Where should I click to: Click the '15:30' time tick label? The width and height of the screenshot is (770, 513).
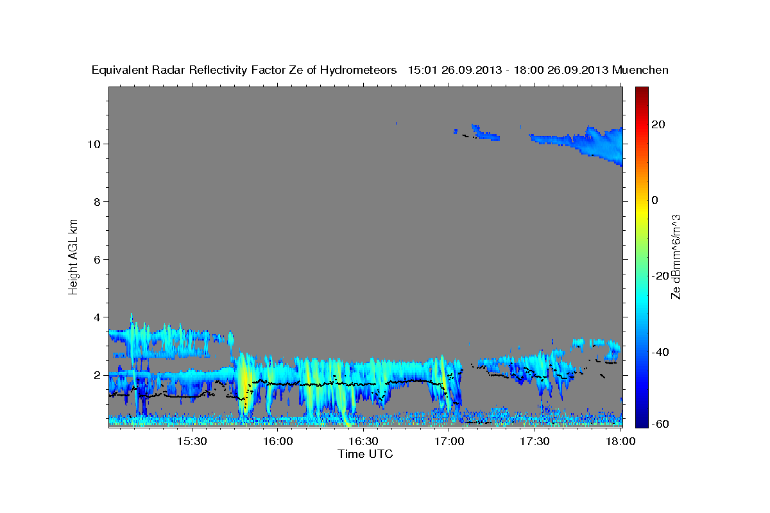[192, 441]
